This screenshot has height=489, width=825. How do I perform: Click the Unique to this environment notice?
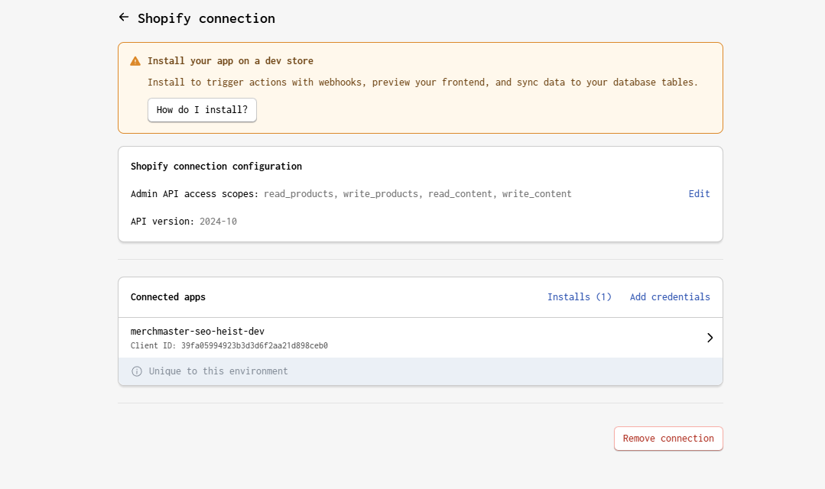tap(218, 371)
